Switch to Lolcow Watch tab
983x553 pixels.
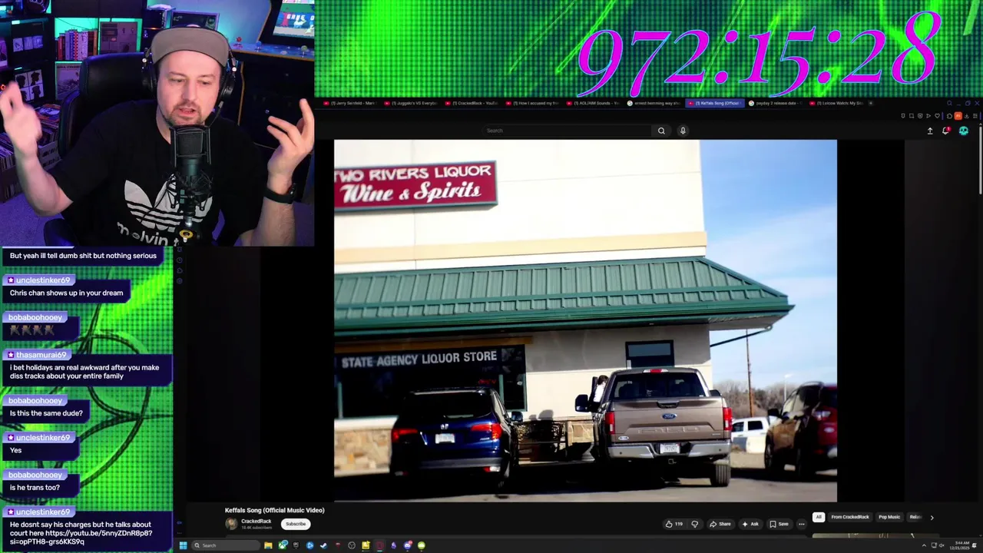[x=836, y=103]
